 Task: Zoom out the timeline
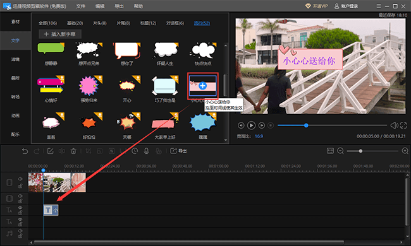click(340, 151)
